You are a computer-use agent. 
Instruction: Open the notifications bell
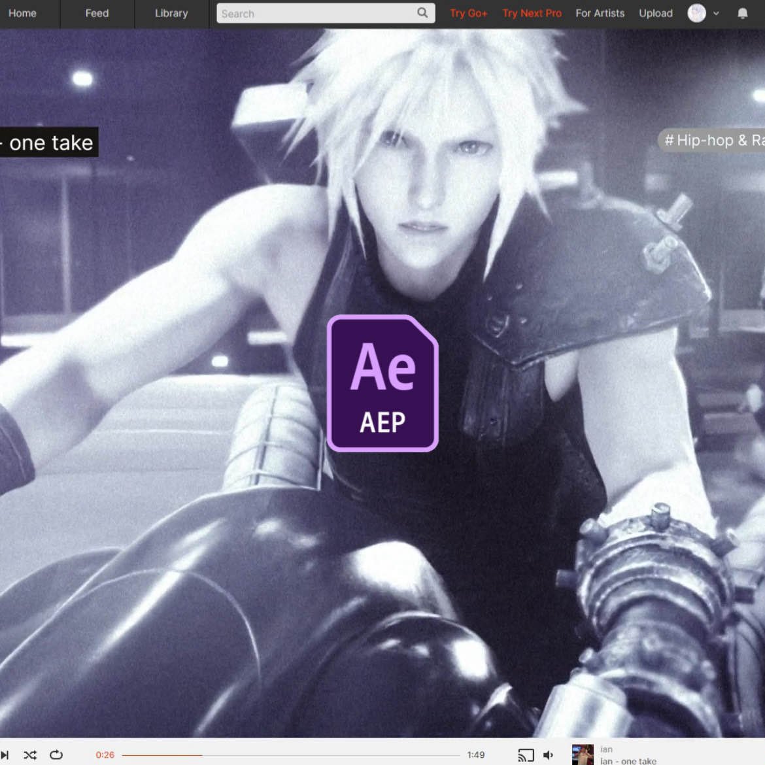tap(743, 13)
